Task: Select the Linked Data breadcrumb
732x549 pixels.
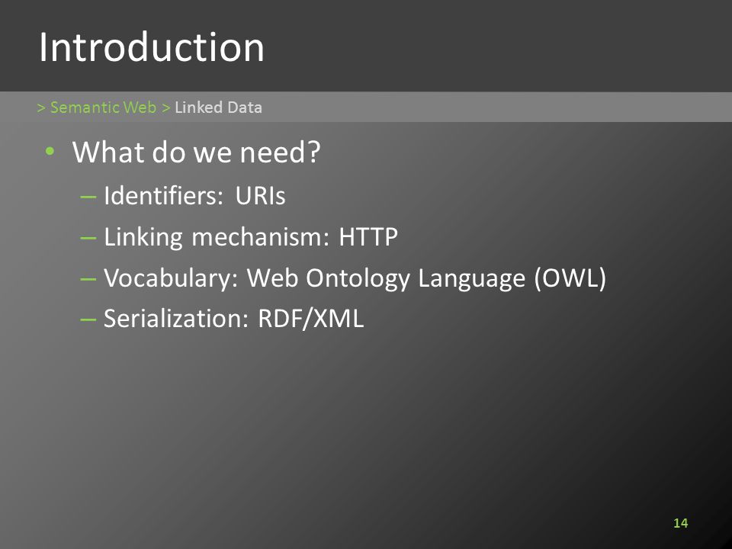Action: 218,108
